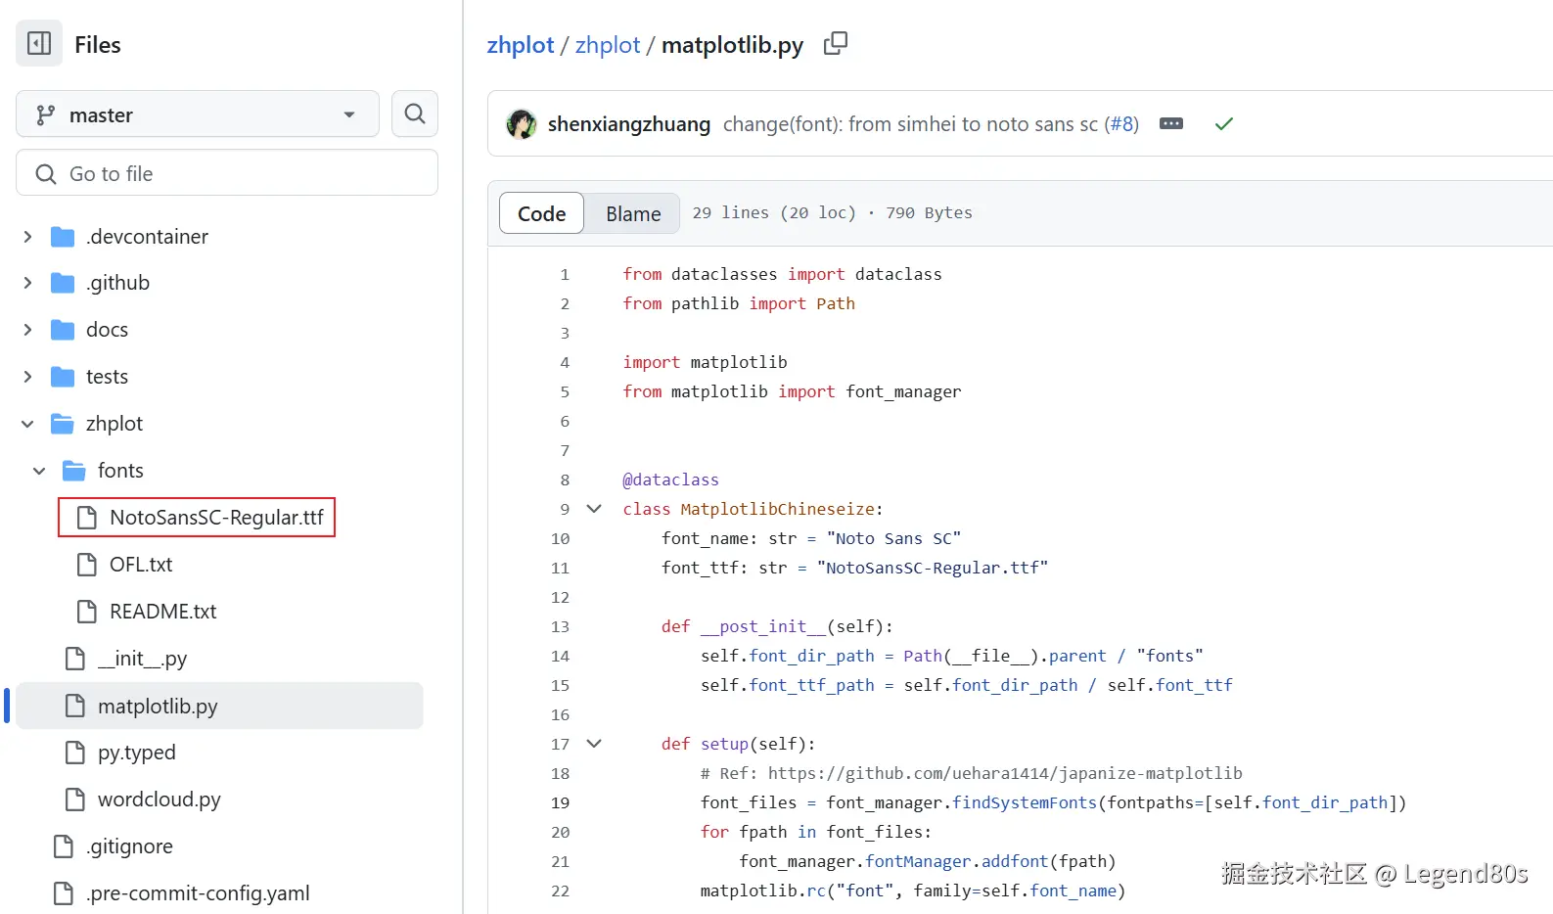Open the docs folder
1553x914 pixels.
[107, 330]
